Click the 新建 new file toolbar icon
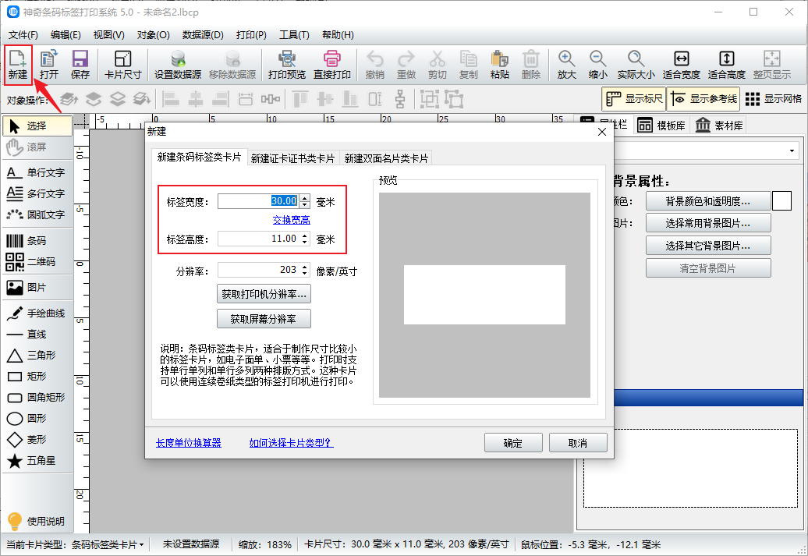Viewport: 808px width, 556px height. 18,65
